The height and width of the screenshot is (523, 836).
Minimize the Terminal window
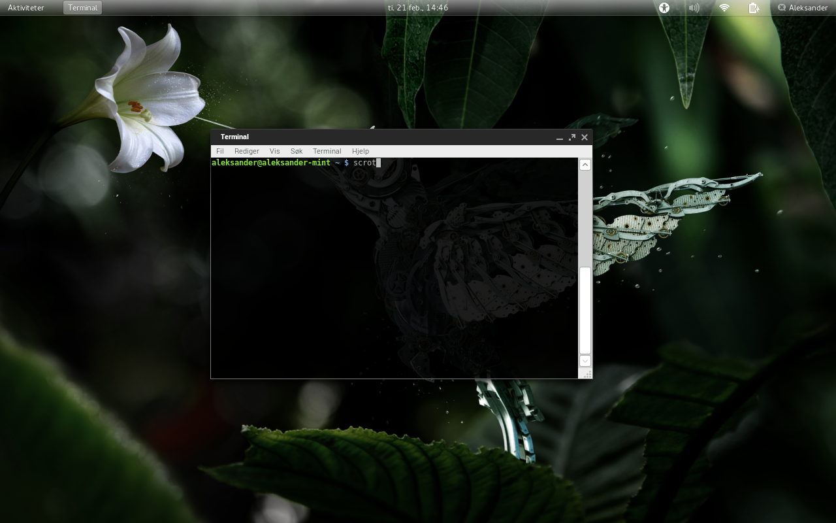tap(560, 137)
